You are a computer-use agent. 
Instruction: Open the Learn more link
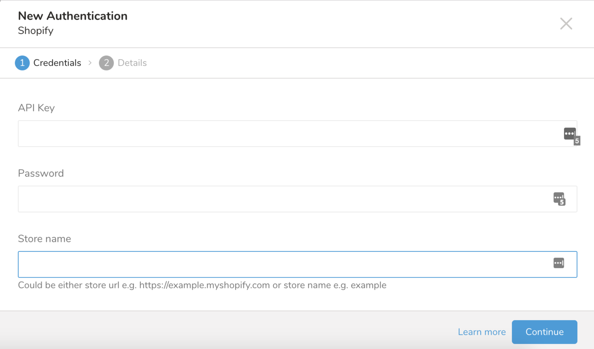pos(482,332)
